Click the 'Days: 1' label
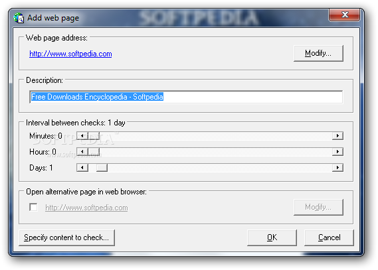The image size is (378, 270). 41,168
